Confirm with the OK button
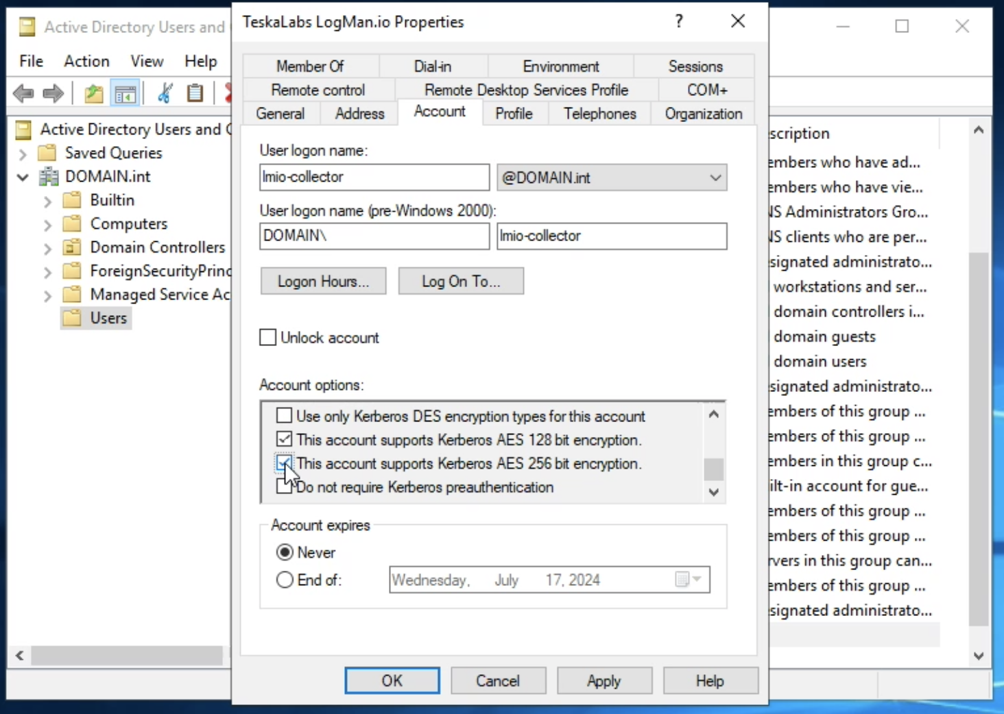 pos(392,680)
